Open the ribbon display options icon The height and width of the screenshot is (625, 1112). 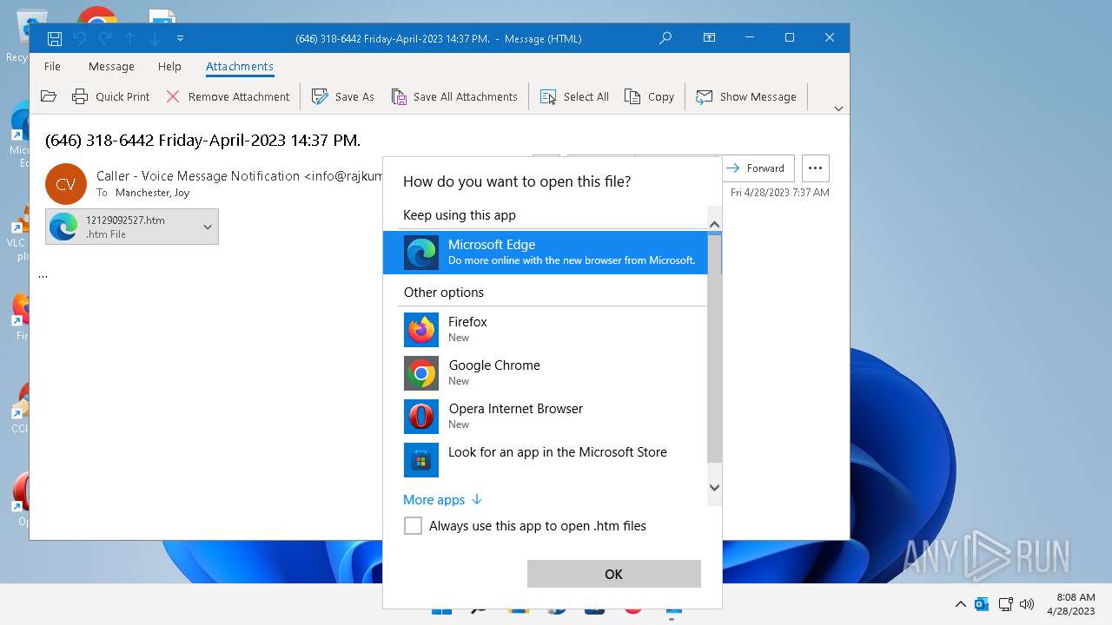coord(710,38)
